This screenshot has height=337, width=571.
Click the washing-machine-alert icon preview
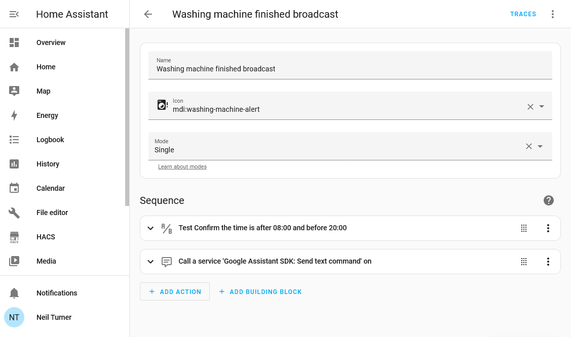[x=162, y=104]
